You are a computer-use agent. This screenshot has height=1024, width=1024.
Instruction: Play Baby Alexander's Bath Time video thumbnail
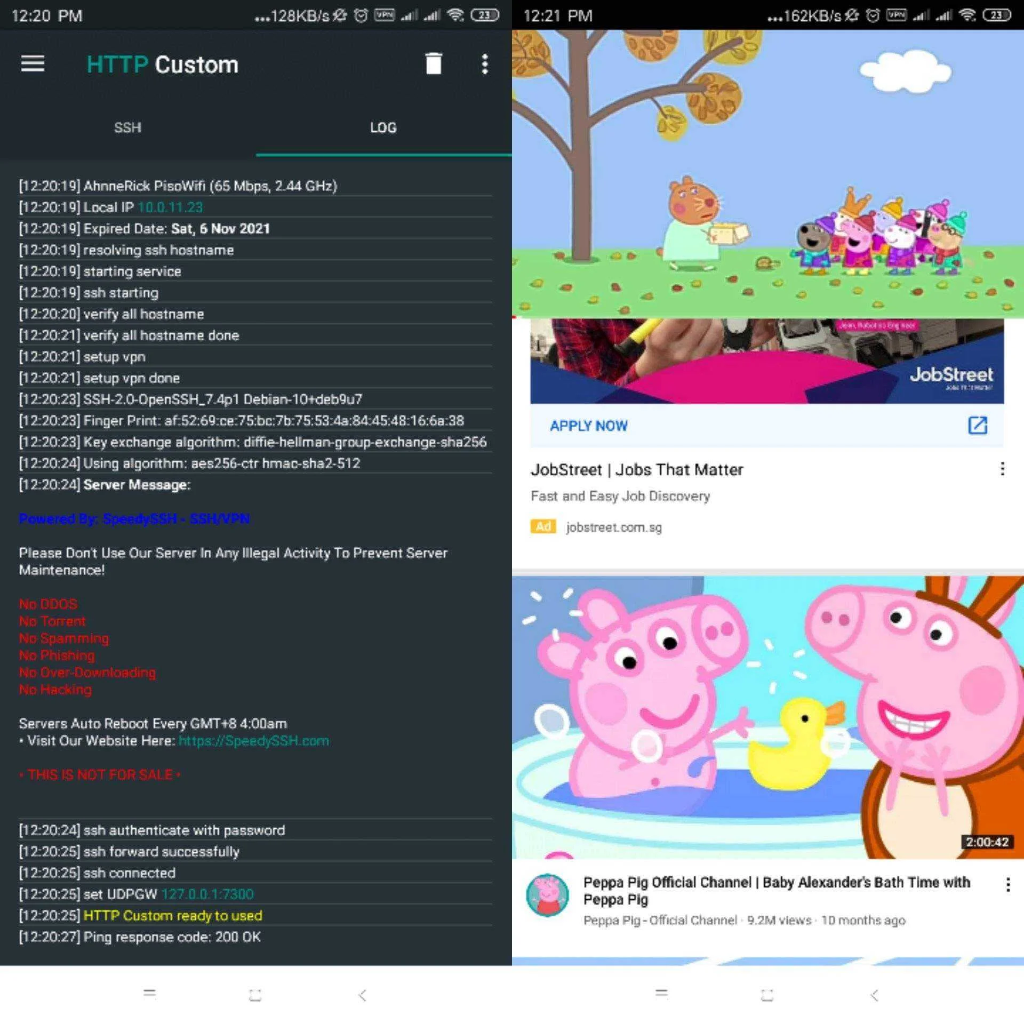point(768,717)
